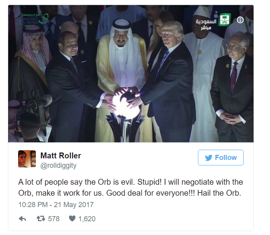The height and width of the screenshot is (235, 270).
Task: Reply to the tweet with arrow icon
Action: click(x=22, y=219)
